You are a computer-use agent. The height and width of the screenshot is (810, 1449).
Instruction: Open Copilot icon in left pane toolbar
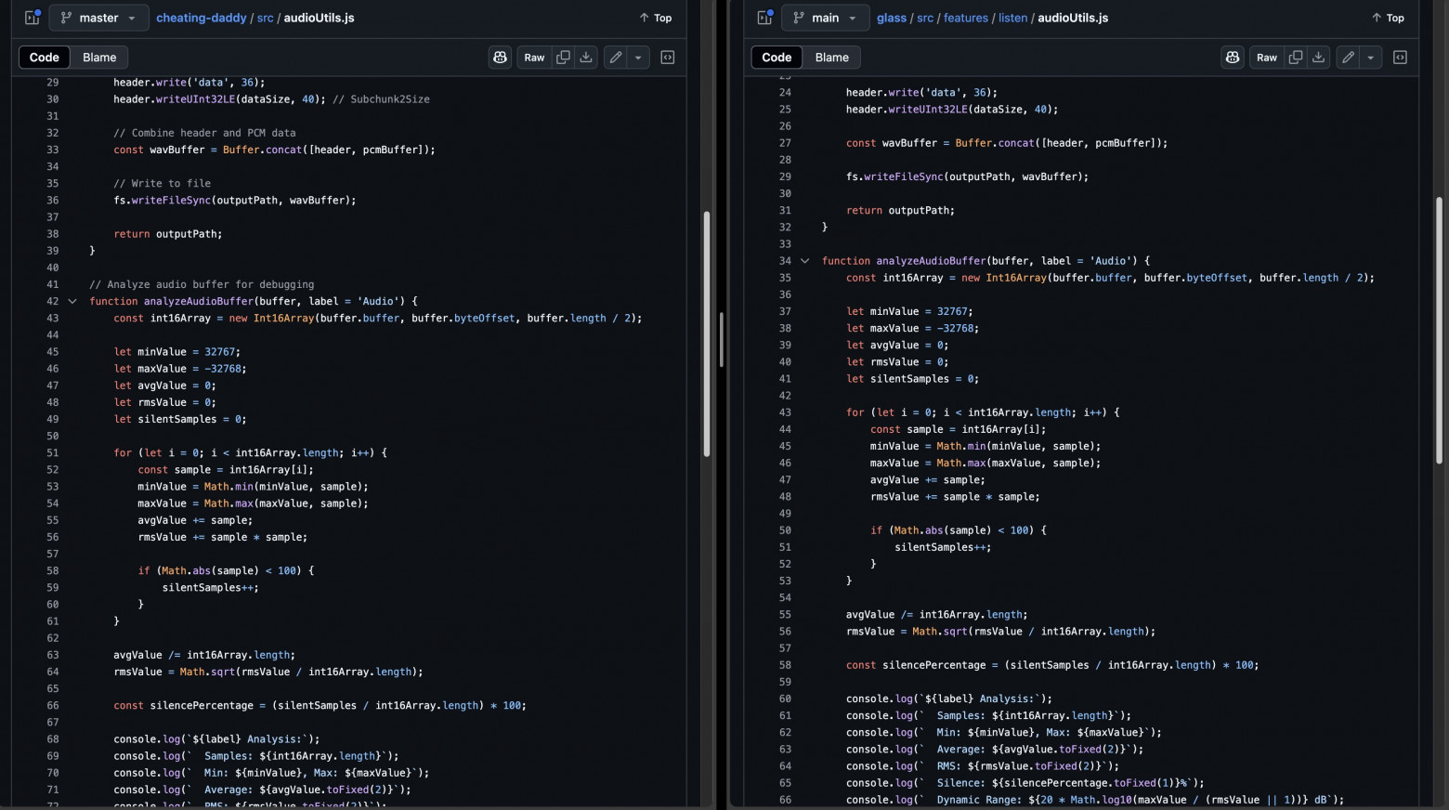[x=501, y=58]
